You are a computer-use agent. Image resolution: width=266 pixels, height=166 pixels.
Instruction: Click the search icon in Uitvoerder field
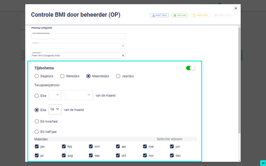click(123, 55)
